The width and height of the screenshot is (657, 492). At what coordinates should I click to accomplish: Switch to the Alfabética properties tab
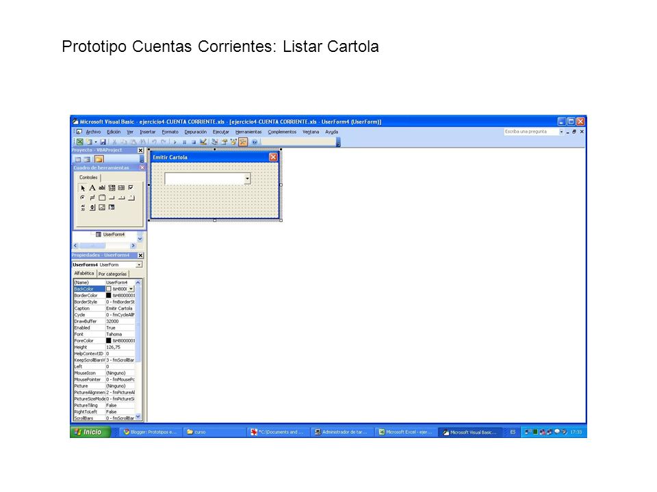[x=84, y=273]
